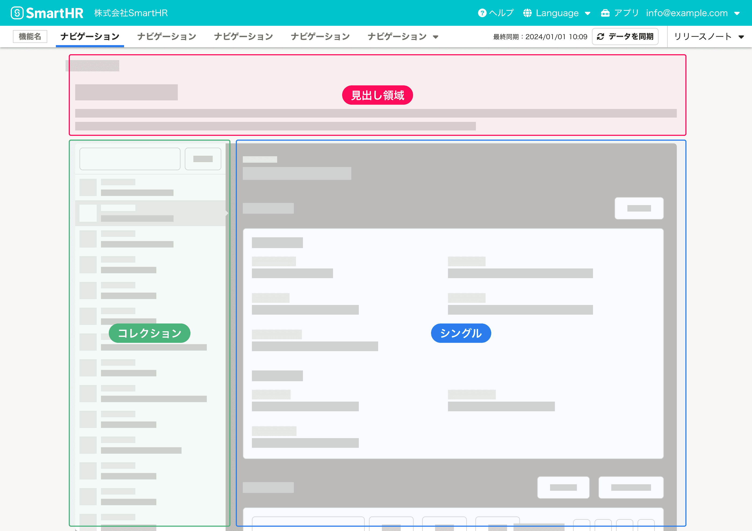Click the シングル blue badge
This screenshot has width=752, height=531.
(x=461, y=333)
